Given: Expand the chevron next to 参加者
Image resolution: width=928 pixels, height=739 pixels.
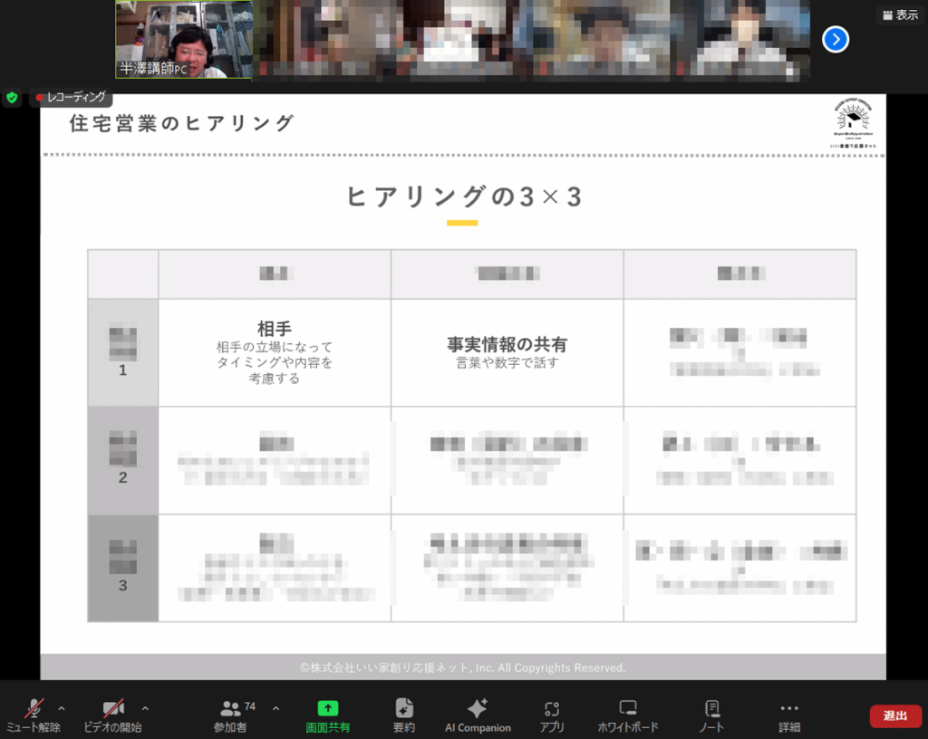Looking at the screenshot, I should [275, 708].
